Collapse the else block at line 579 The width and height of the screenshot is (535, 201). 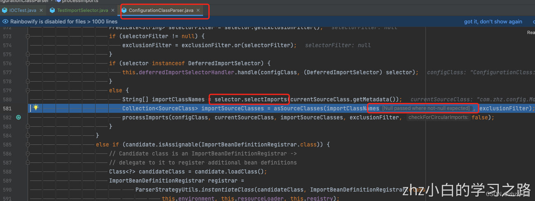click(x=28, y=90)
